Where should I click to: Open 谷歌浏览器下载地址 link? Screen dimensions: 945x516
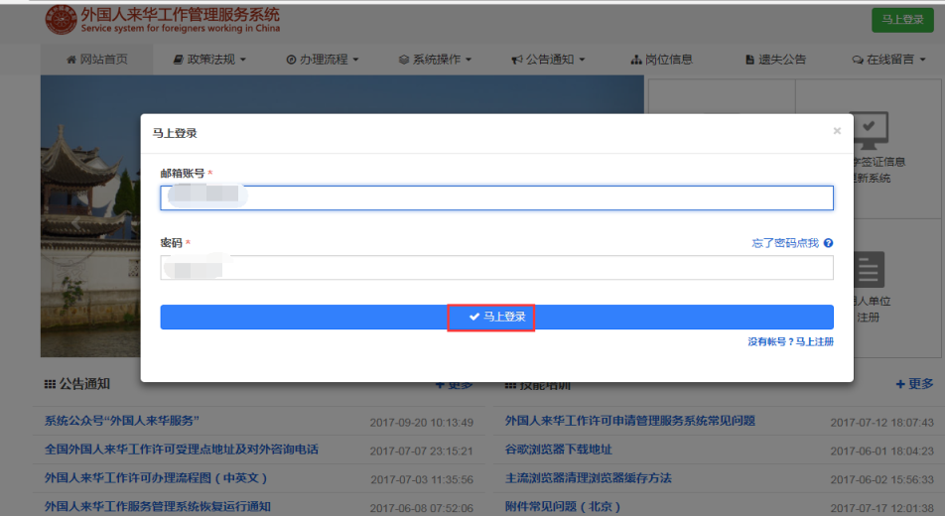[x=558, y=450]
